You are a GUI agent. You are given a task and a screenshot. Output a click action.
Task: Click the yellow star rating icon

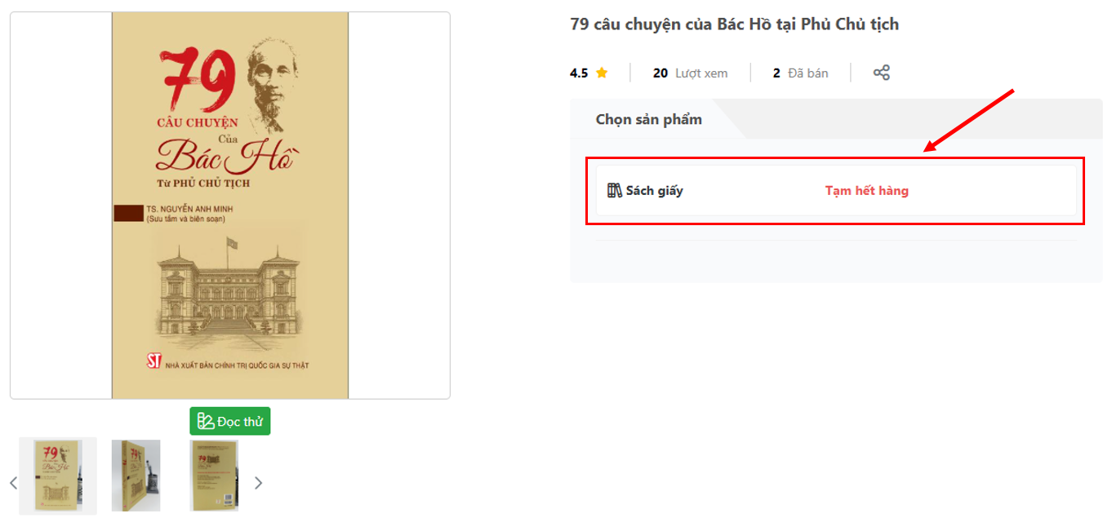[x=602, y=73]
